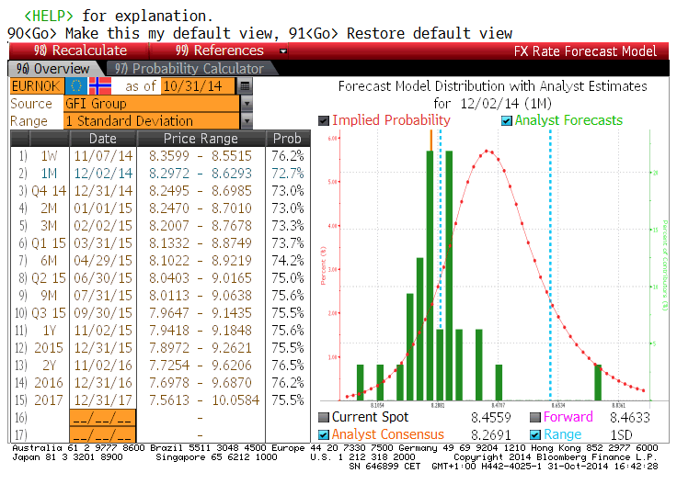Switch to the Probability Calculator tab

(x=189, y=69)
